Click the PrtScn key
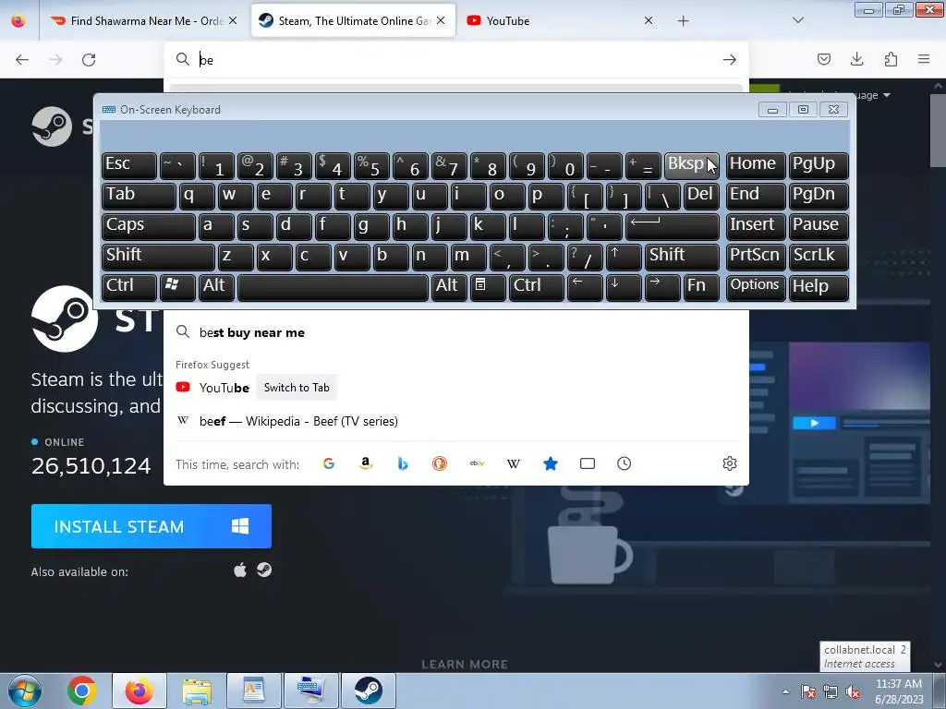 coord(756,257)
